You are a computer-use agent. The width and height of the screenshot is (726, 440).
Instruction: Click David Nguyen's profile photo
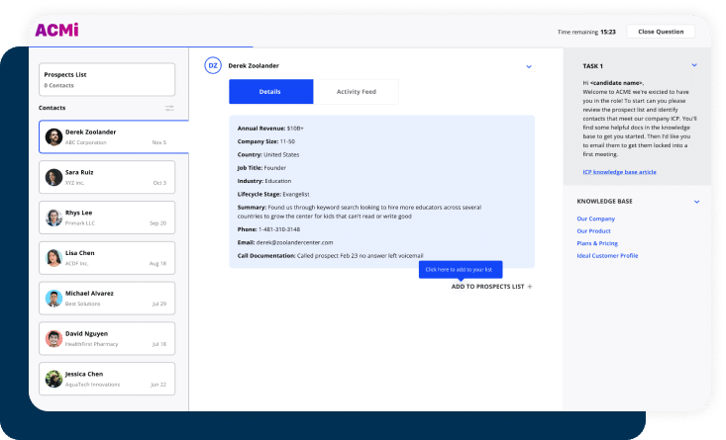(53, 338)
